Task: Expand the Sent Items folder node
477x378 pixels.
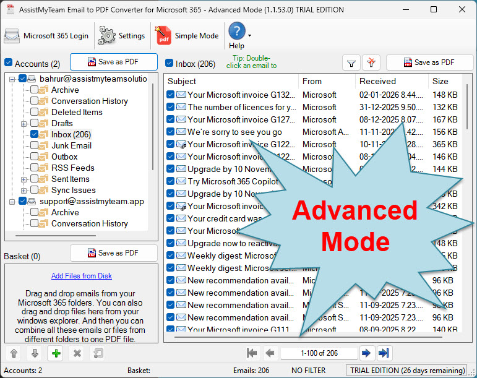Action: [24, 179]
